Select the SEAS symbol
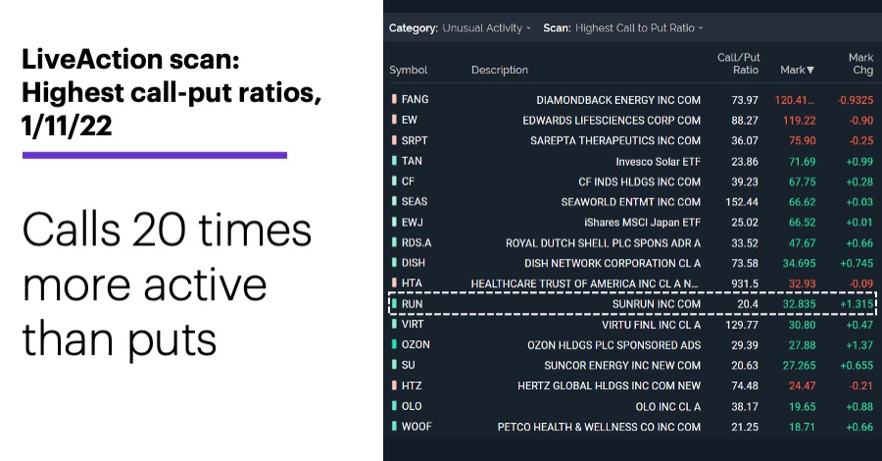The width and height of the screenshot is (882, 461). coord(415,201)
